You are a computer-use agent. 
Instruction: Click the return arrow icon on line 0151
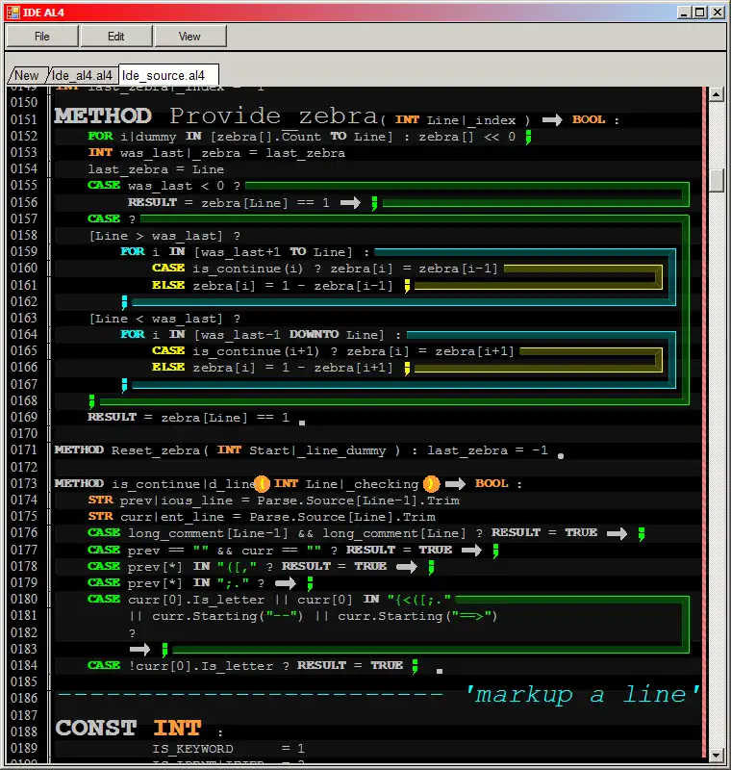[551, 120]
